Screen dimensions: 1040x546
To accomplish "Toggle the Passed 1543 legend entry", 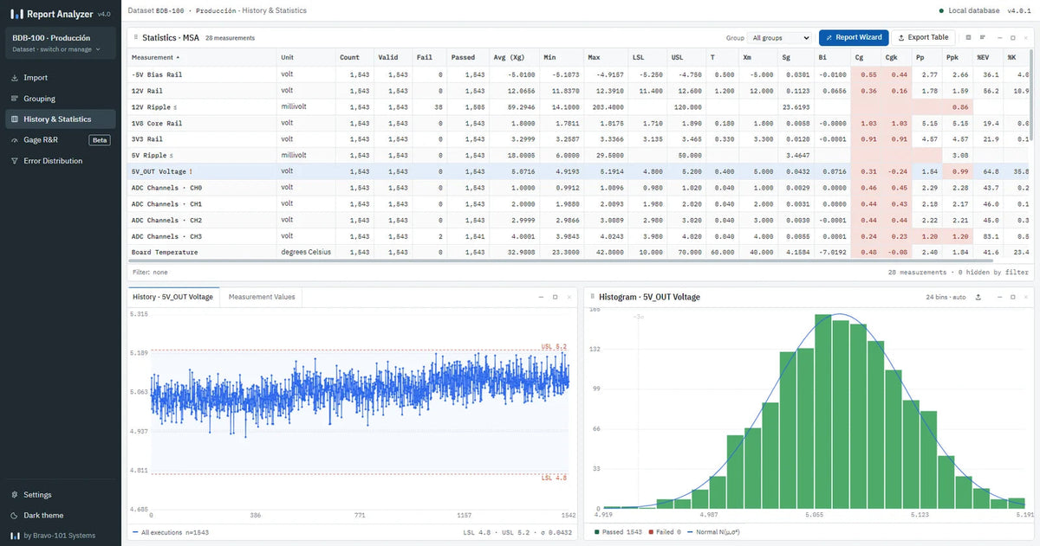I will 619,532.
